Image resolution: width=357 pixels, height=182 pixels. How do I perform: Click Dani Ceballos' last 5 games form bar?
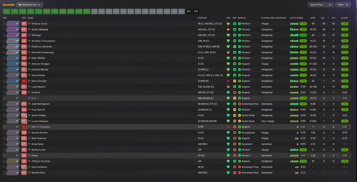(297, 167)
